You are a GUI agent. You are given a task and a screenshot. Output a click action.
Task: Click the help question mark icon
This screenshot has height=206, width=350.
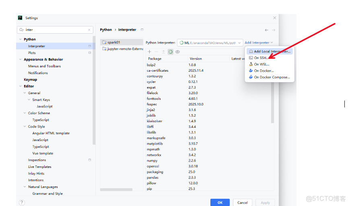coord(22,202)
